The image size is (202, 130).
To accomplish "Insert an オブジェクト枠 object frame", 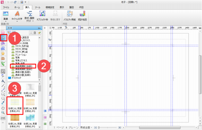I will point(42,16).
